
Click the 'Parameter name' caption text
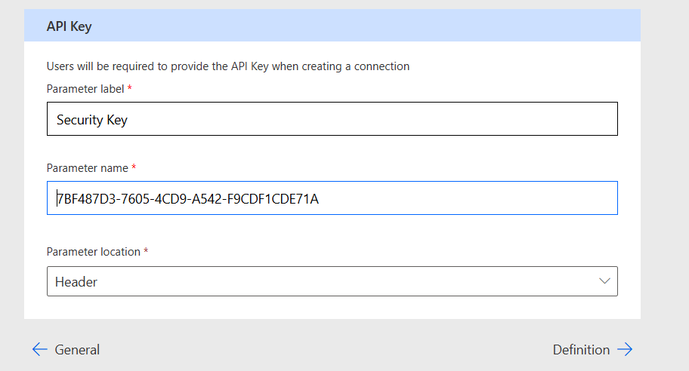coord(87,167)
